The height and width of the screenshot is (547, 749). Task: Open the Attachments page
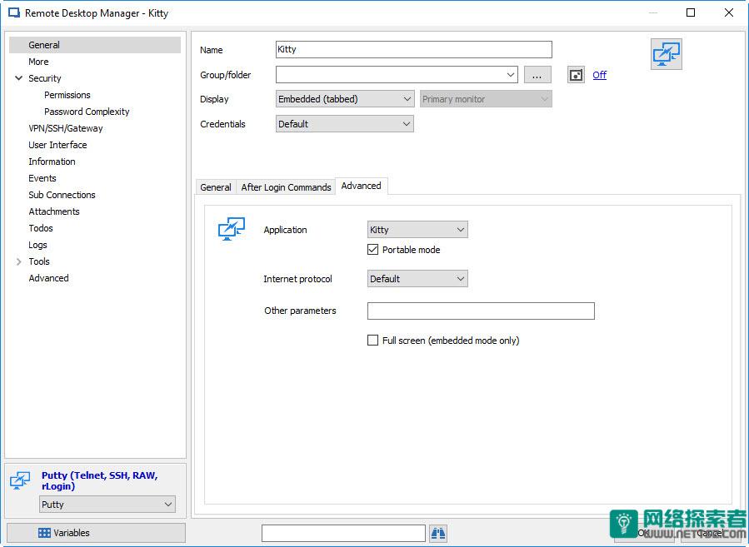click(54, 211)
